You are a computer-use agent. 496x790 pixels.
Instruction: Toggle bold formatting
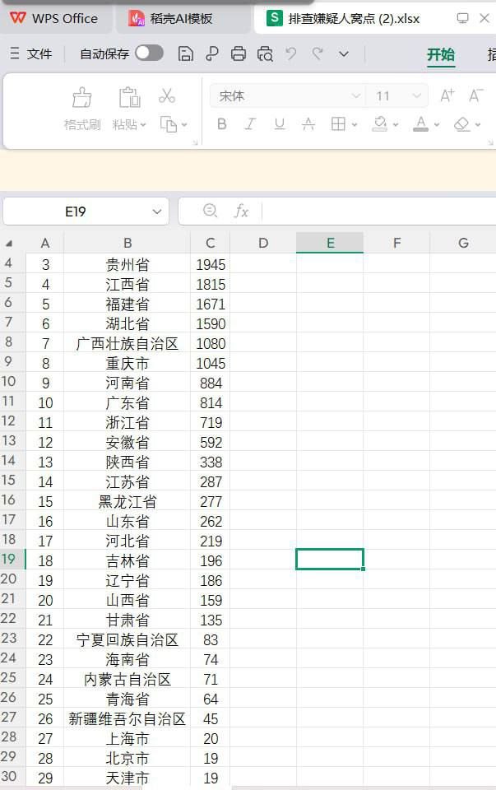[221, 124]
